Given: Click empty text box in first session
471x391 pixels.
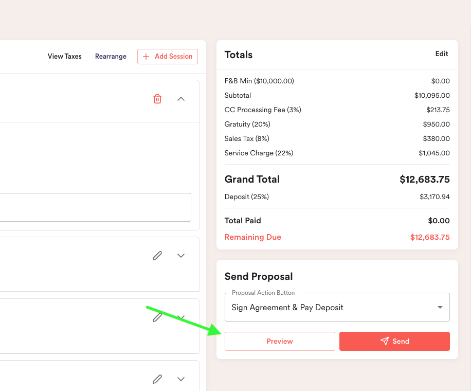Looking at the screenshot, I should pyautogui.click(x=96, y=207).
